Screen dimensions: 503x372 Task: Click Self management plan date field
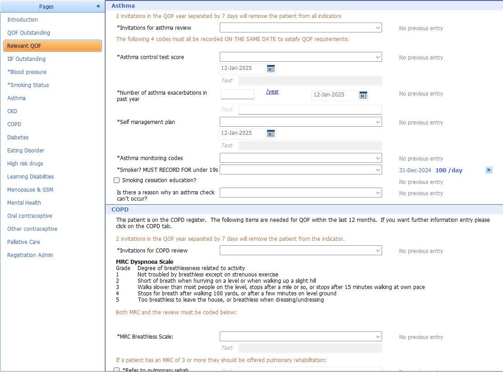[x=242, y=133]
